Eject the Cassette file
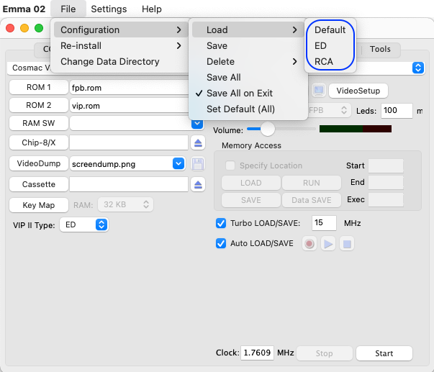 click(x=198, y=185)
